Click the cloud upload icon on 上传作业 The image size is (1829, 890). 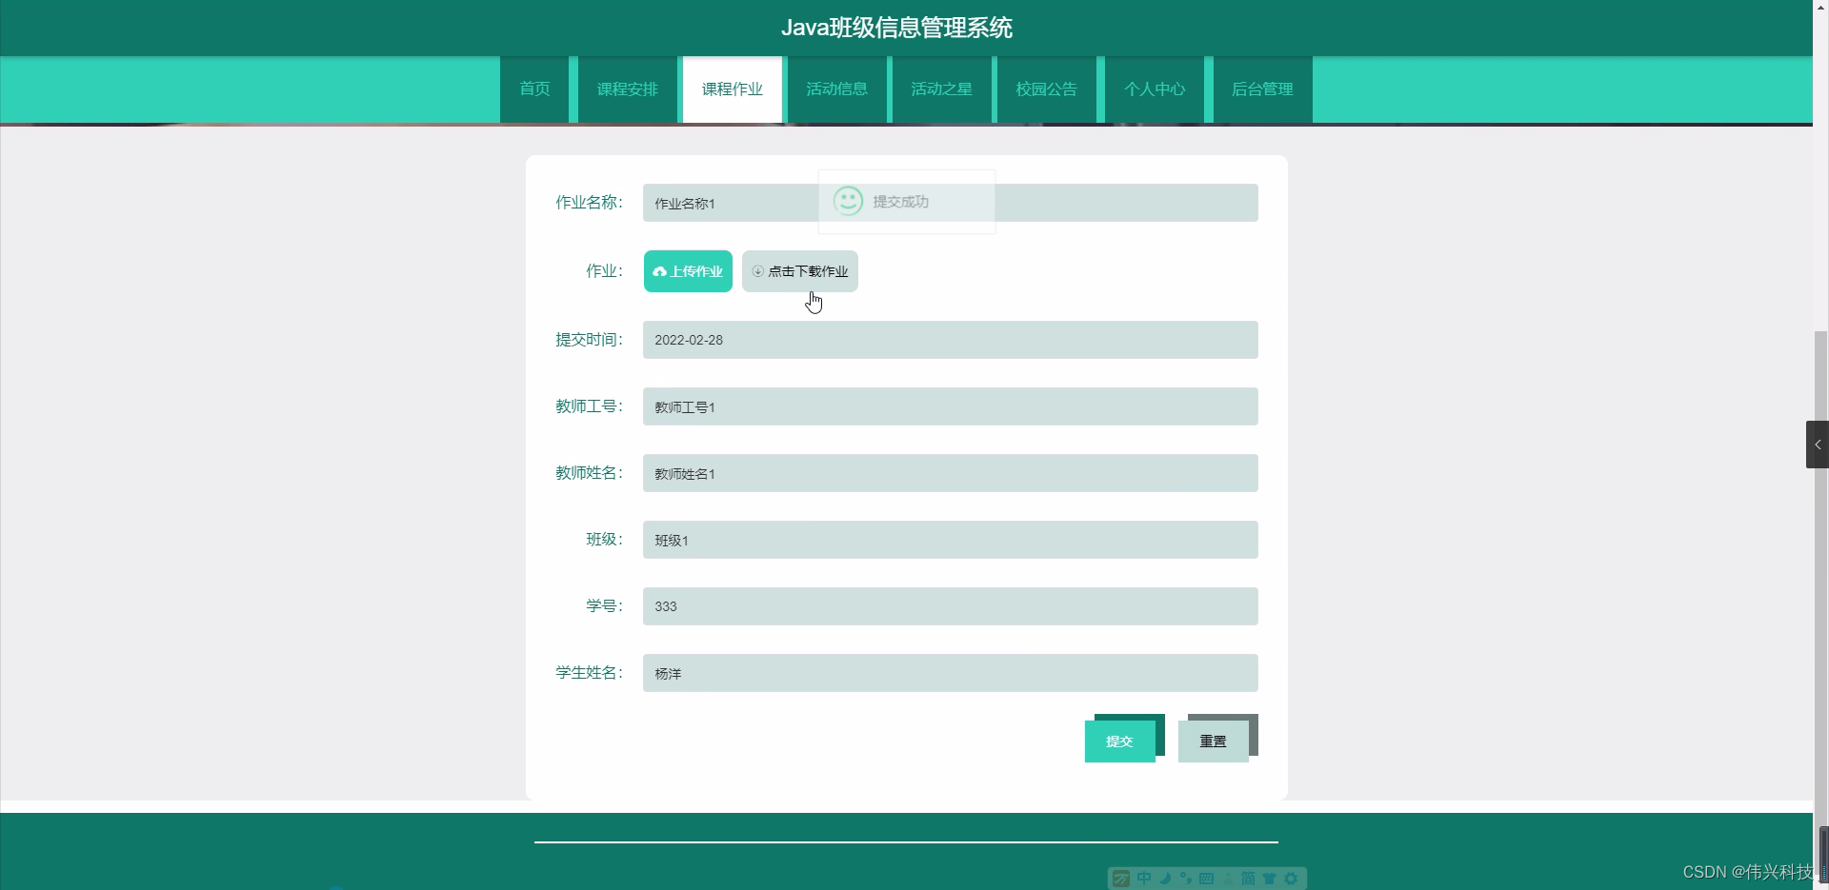[661, 271]
